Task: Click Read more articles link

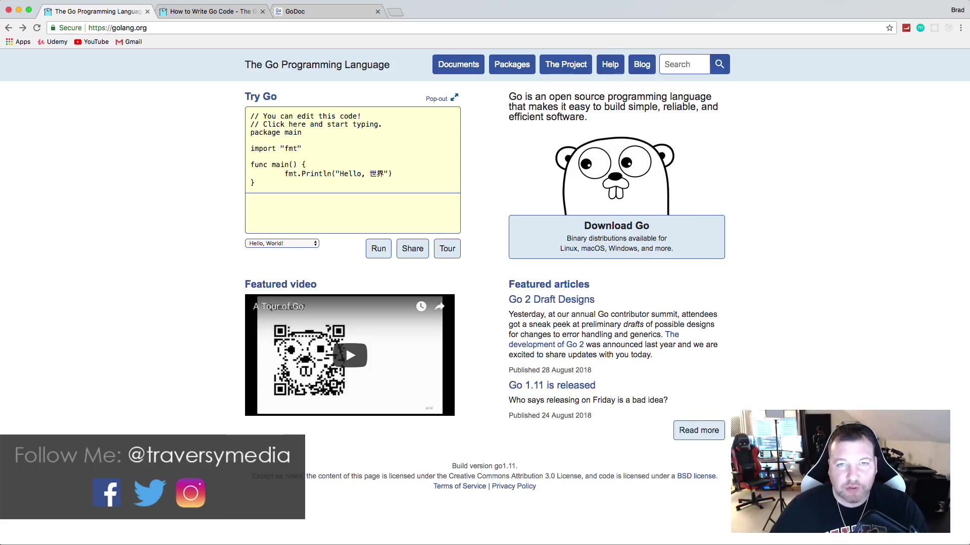Action: (699, 429)
